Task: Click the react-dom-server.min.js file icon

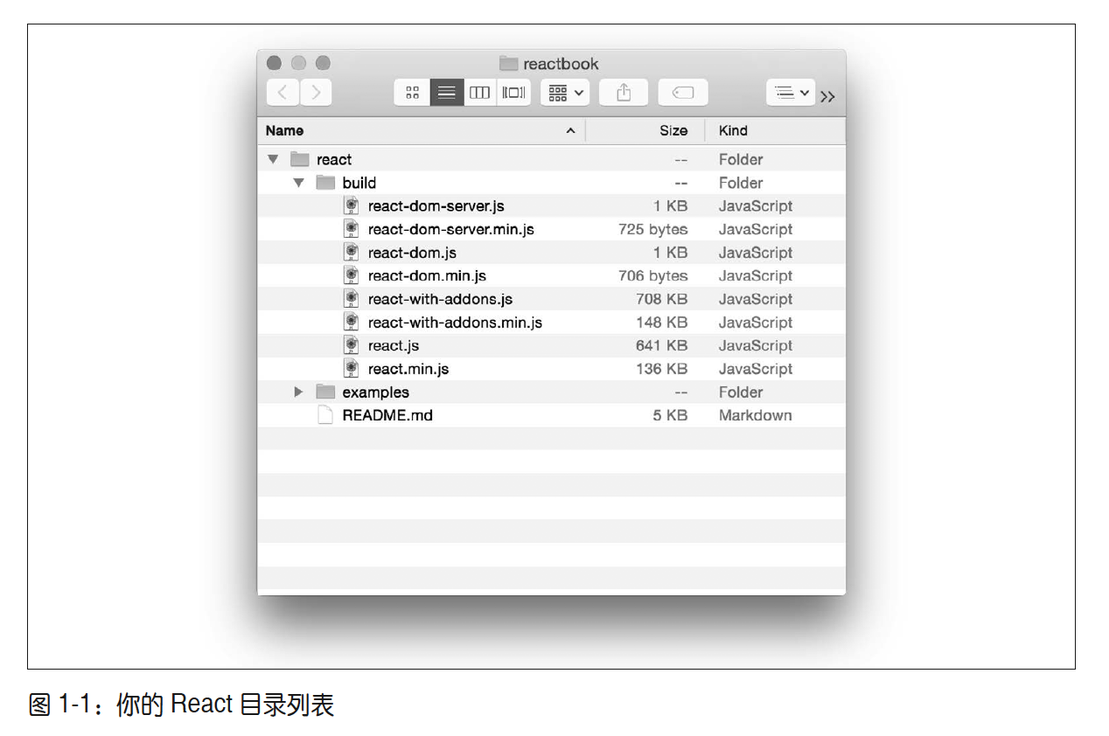Action: coord(352,229)
